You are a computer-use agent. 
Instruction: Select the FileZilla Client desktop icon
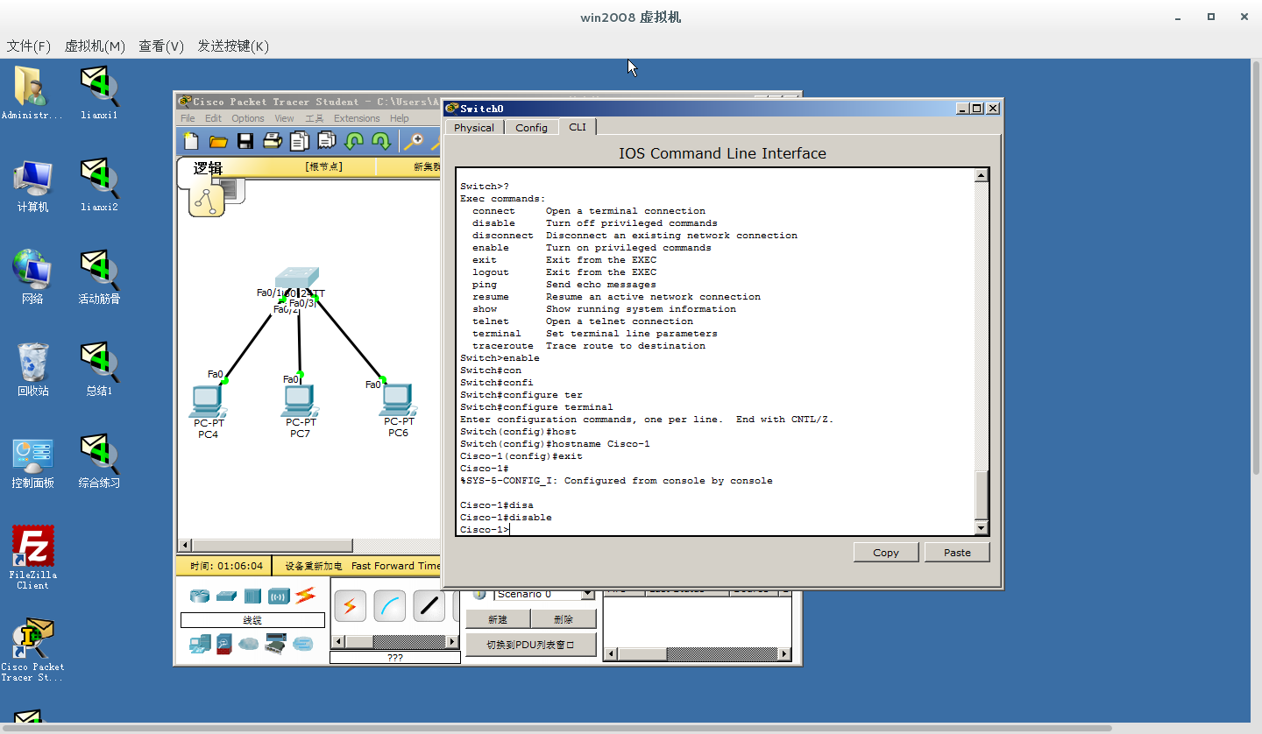click(33, 557)
